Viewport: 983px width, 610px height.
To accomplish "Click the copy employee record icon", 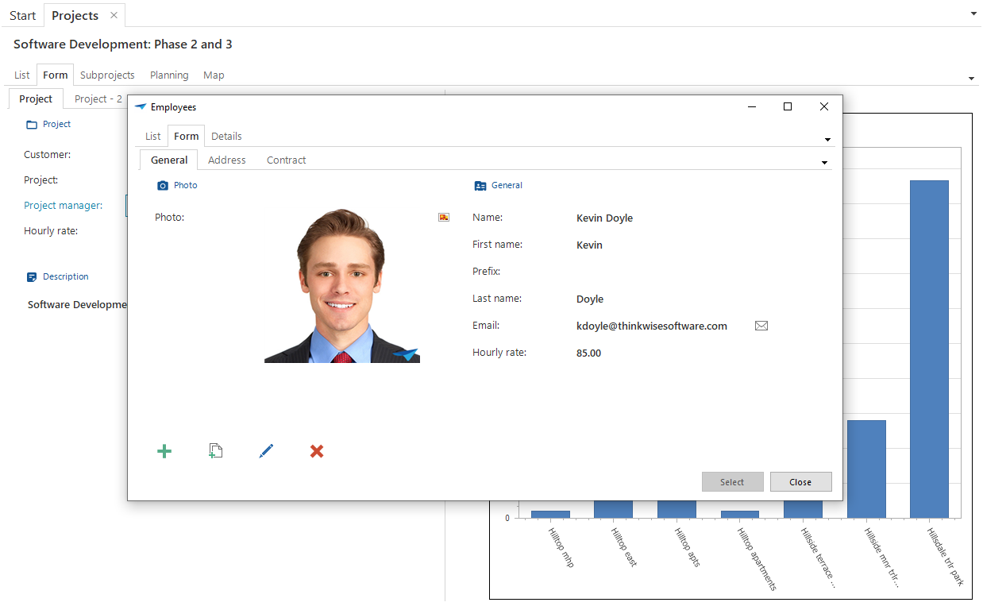I will (215, 451).
